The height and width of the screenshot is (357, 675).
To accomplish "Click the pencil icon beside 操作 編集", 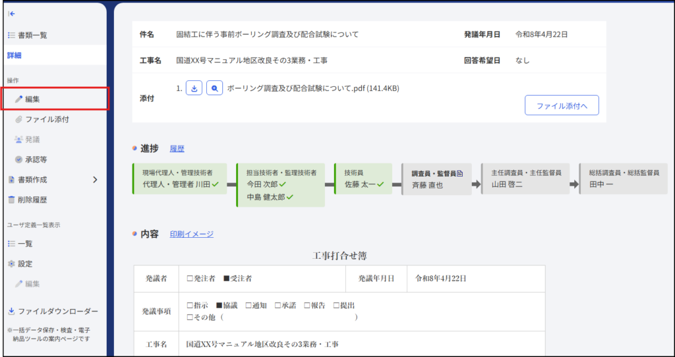I will coord(18,99).
